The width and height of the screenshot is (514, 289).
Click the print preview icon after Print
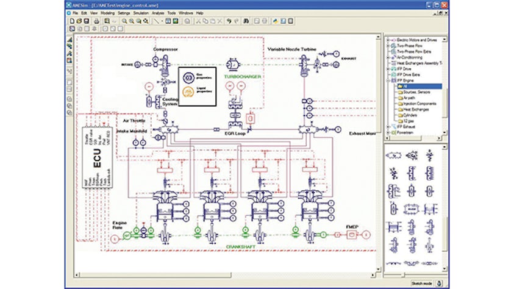click(x=107, y=21)
